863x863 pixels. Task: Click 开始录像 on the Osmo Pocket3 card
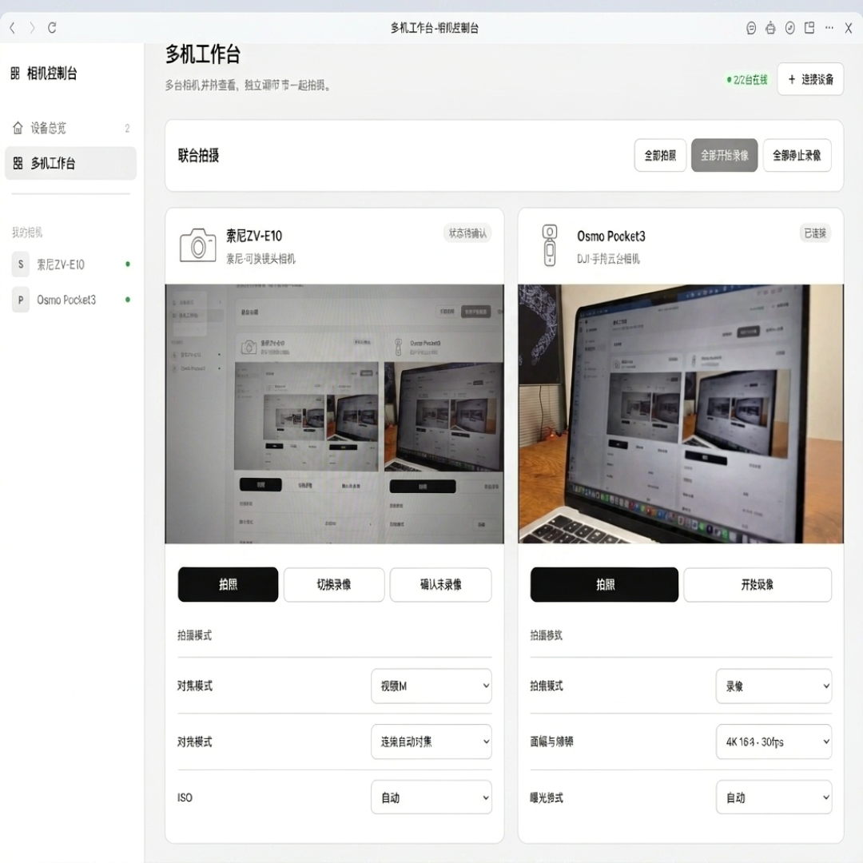click(758, 584)
